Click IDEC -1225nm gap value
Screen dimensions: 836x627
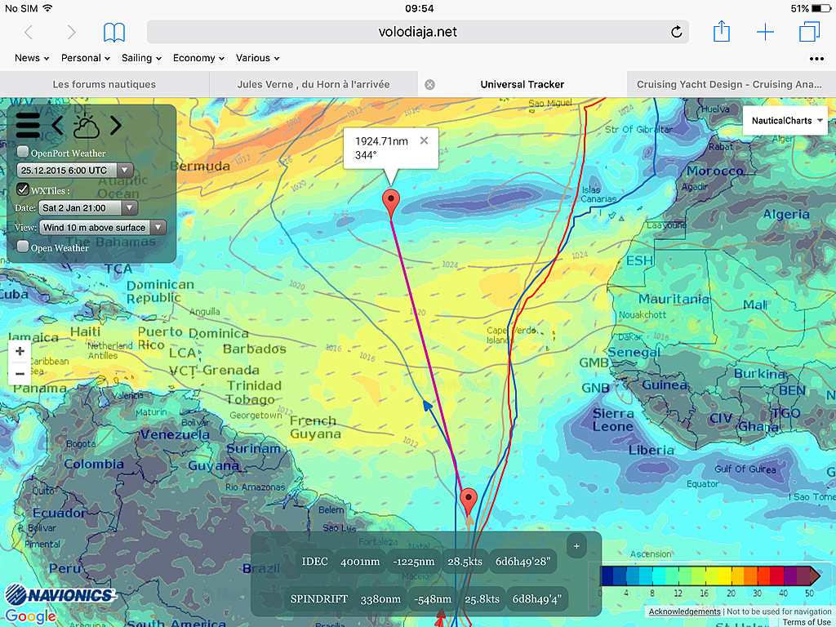[x=414, y=562]
